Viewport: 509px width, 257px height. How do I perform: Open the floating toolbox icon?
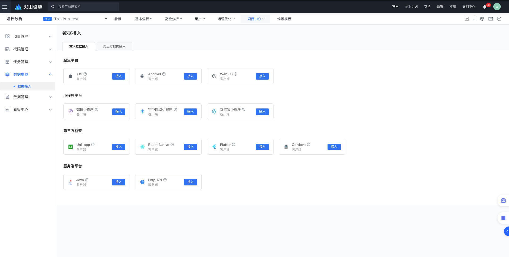(503, 201)
